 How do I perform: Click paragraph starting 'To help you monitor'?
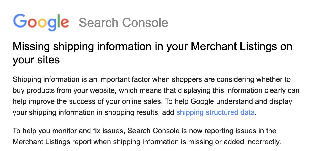click(147, 136)
